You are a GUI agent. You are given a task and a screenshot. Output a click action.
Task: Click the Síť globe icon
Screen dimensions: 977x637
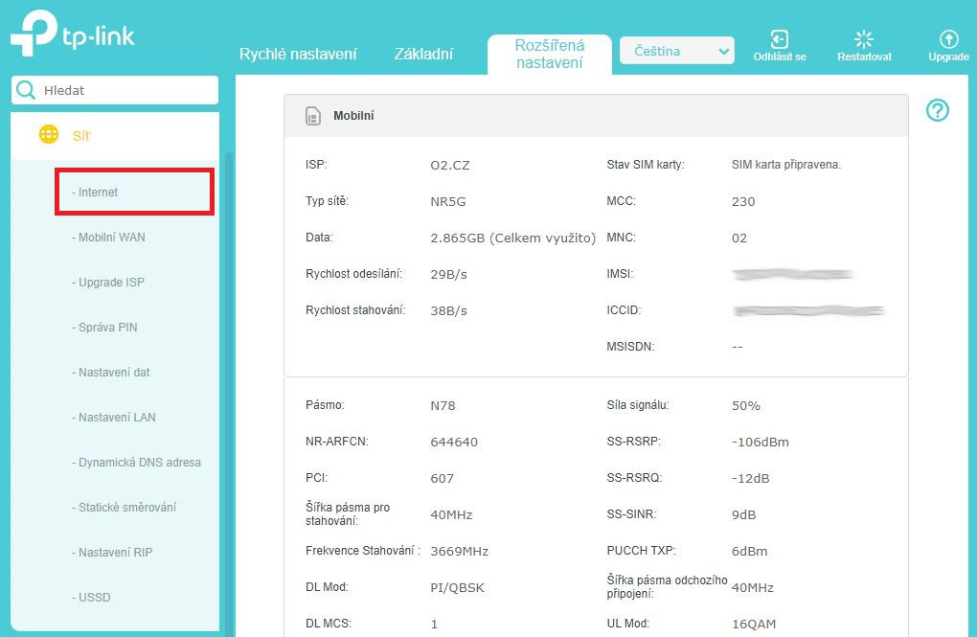click(x=48, y=135)
